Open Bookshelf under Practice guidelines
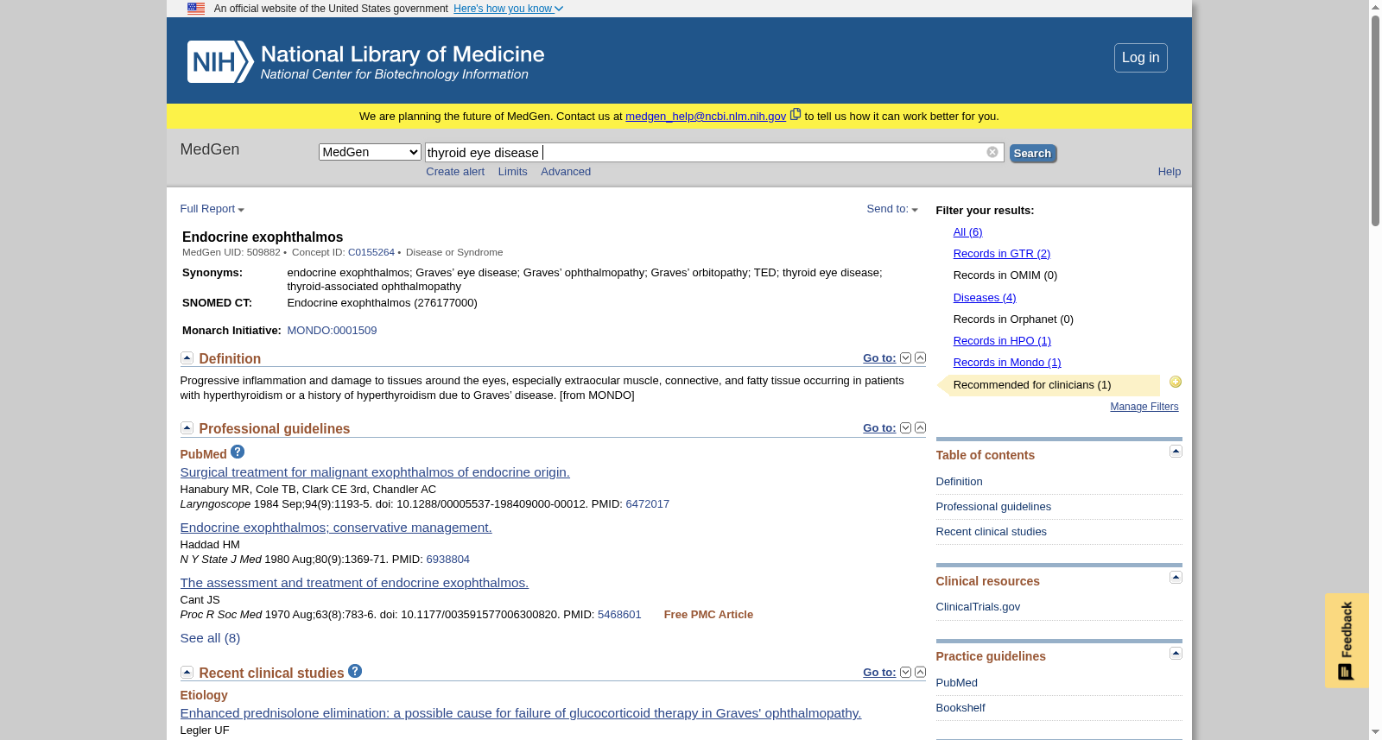Screen dimensions: 1382x740 point(960,708)
